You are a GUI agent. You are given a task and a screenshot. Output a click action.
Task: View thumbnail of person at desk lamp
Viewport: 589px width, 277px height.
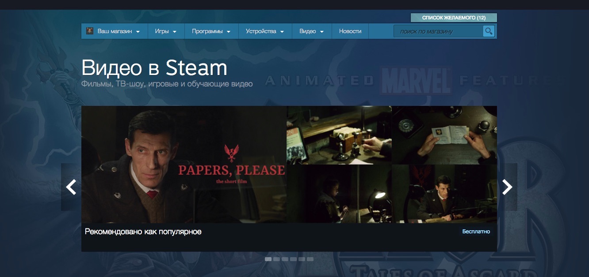tap(339, 194)
